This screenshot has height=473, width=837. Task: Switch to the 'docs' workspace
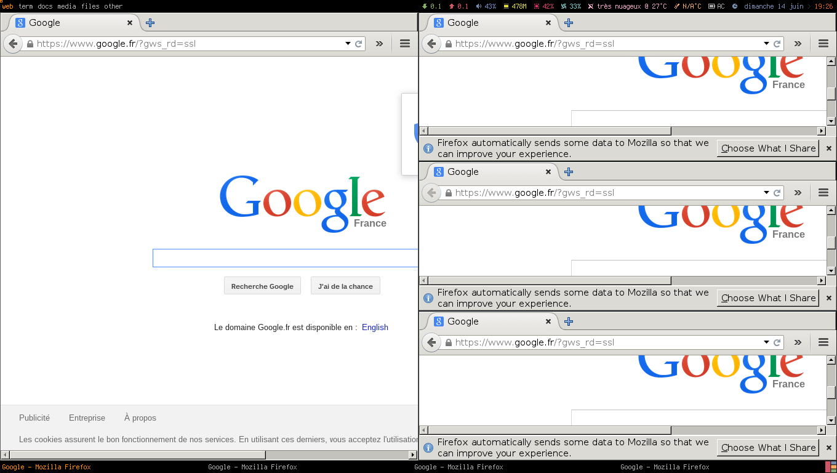45,6
